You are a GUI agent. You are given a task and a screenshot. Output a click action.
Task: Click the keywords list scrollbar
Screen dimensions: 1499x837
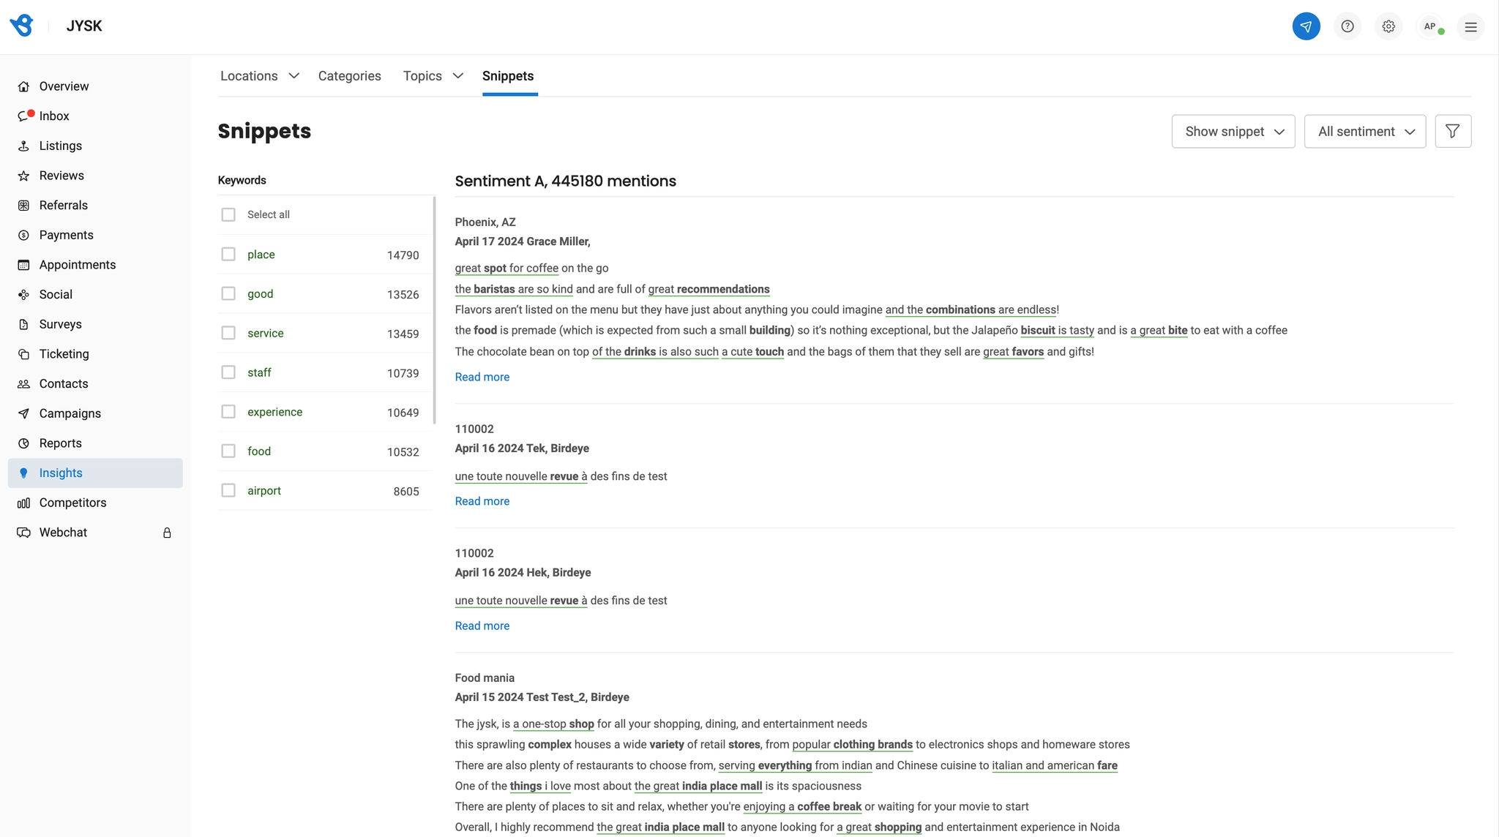[x=435, y=310]
